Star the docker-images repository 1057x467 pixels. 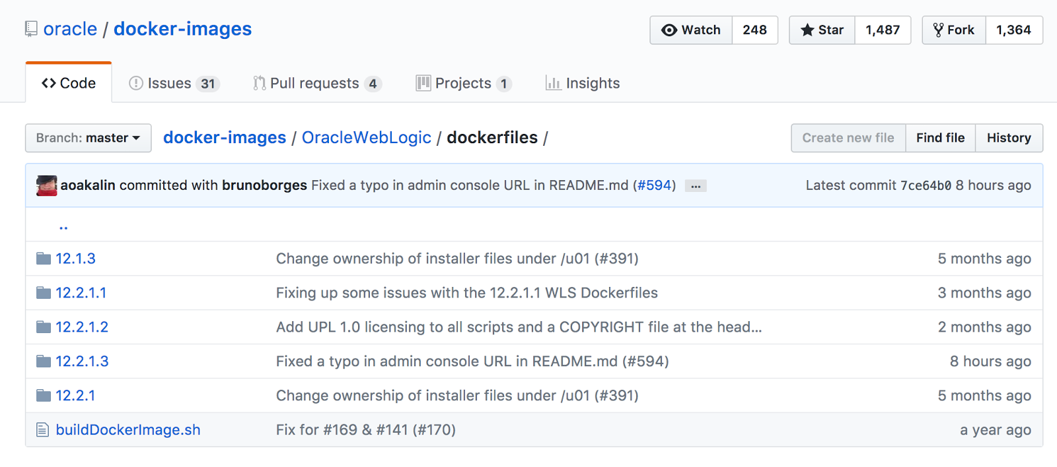click(x=822, y=30)
